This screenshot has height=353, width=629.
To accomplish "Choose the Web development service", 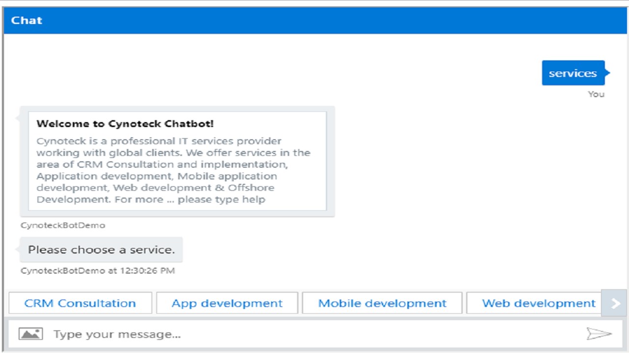I will coord(539,303).
